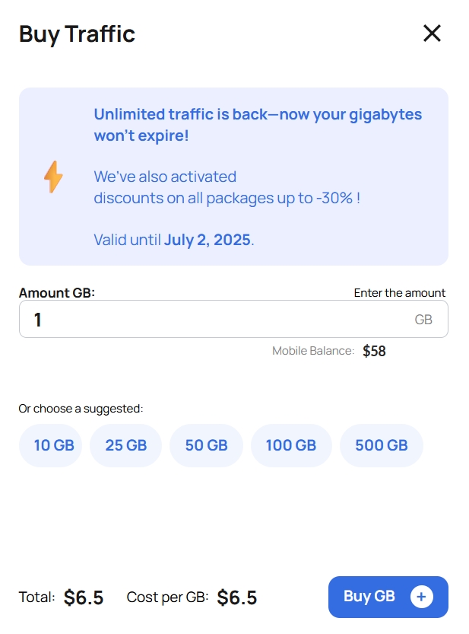Screen dimensions: 469x634
Task: Click the GB unit suffix in input
Action: pos(423,320)
